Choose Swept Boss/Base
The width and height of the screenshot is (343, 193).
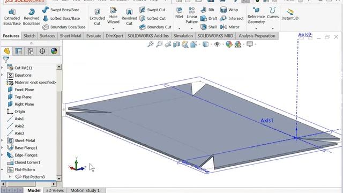(x=61, y=10)
